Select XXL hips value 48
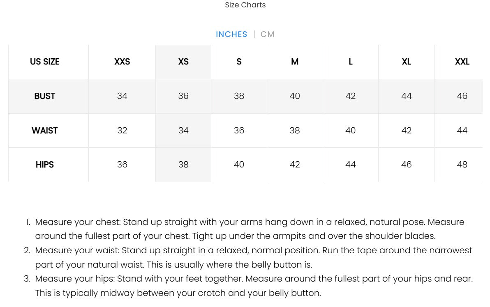This screenshot has height=307, width=490. click(x=462, y=165)
